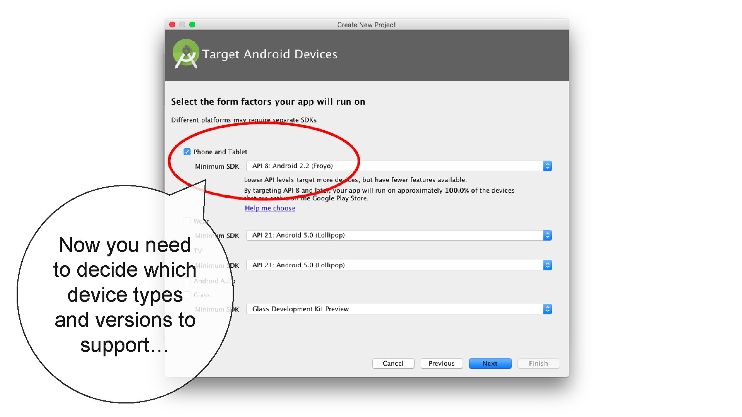Enable the Glass form factor checkbox

[x=187, y=295]
